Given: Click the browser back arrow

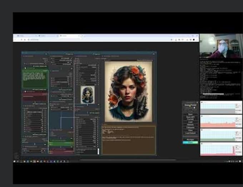Looking at the screenshot, I should [x=15, y=40].
